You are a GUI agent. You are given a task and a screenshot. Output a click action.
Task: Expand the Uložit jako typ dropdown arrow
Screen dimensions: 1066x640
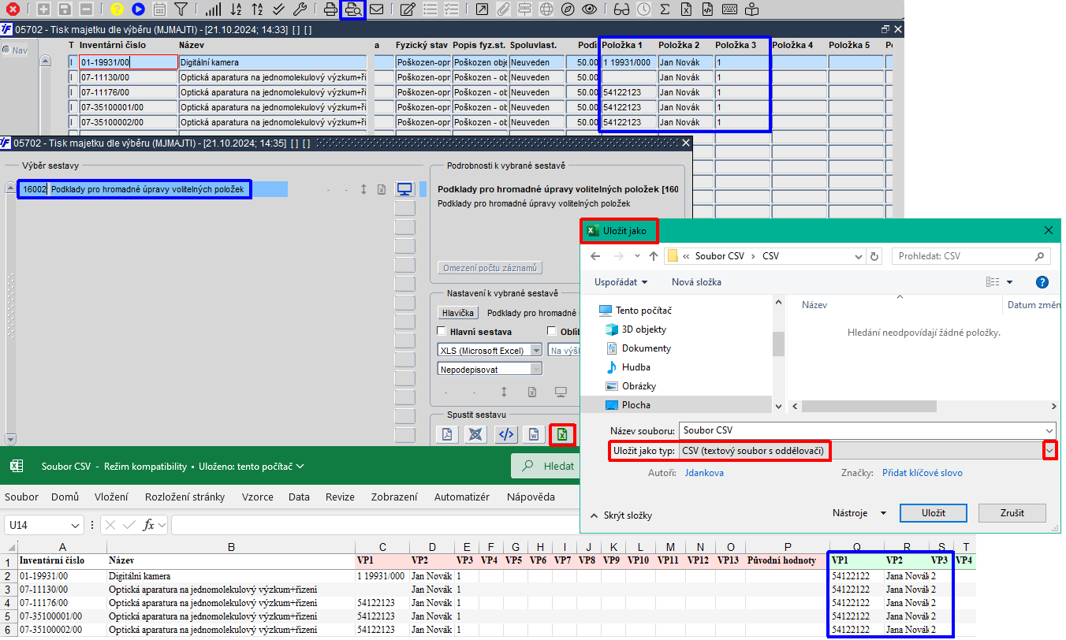pyautogui.click(x=1049, y=450)
